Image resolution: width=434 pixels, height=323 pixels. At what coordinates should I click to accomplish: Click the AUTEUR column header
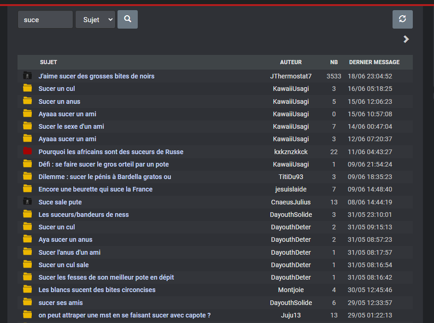[x=291, y=62]
